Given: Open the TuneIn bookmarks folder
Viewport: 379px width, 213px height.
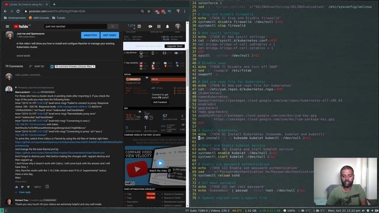Looking at the screenshot, I should (59, 18).
